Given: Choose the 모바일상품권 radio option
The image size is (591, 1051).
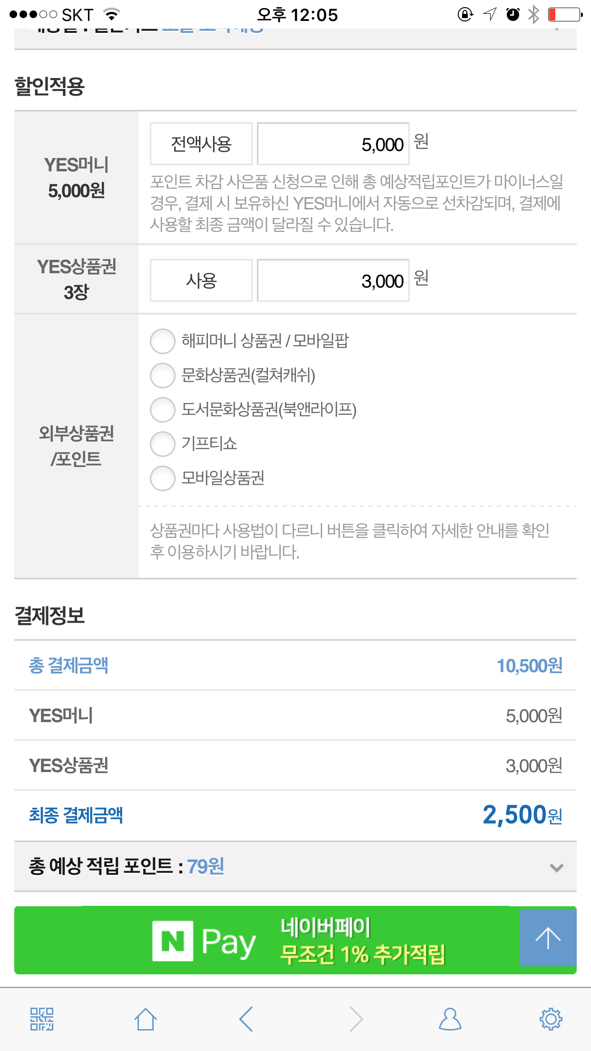Looking at the screenshot, I should pos(163,478).
